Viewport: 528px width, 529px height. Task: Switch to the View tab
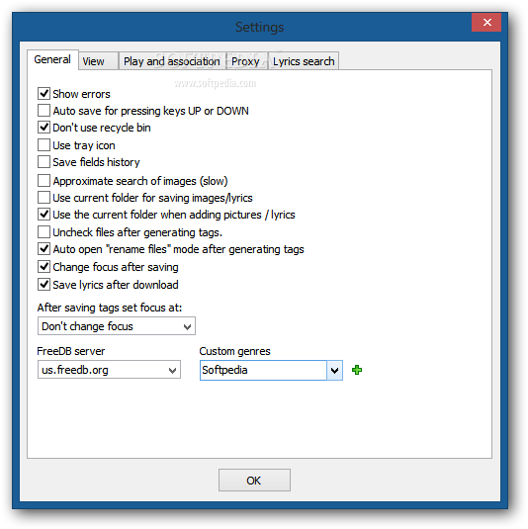98,61
